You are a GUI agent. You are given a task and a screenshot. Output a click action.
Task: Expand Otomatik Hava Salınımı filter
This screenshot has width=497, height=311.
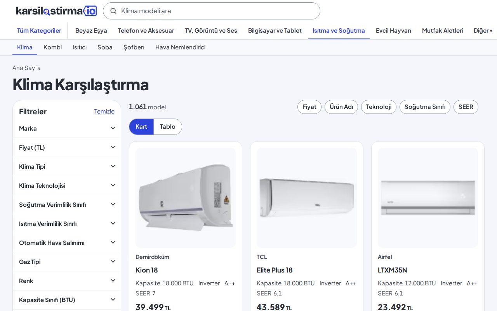click(x=67, y=243)
